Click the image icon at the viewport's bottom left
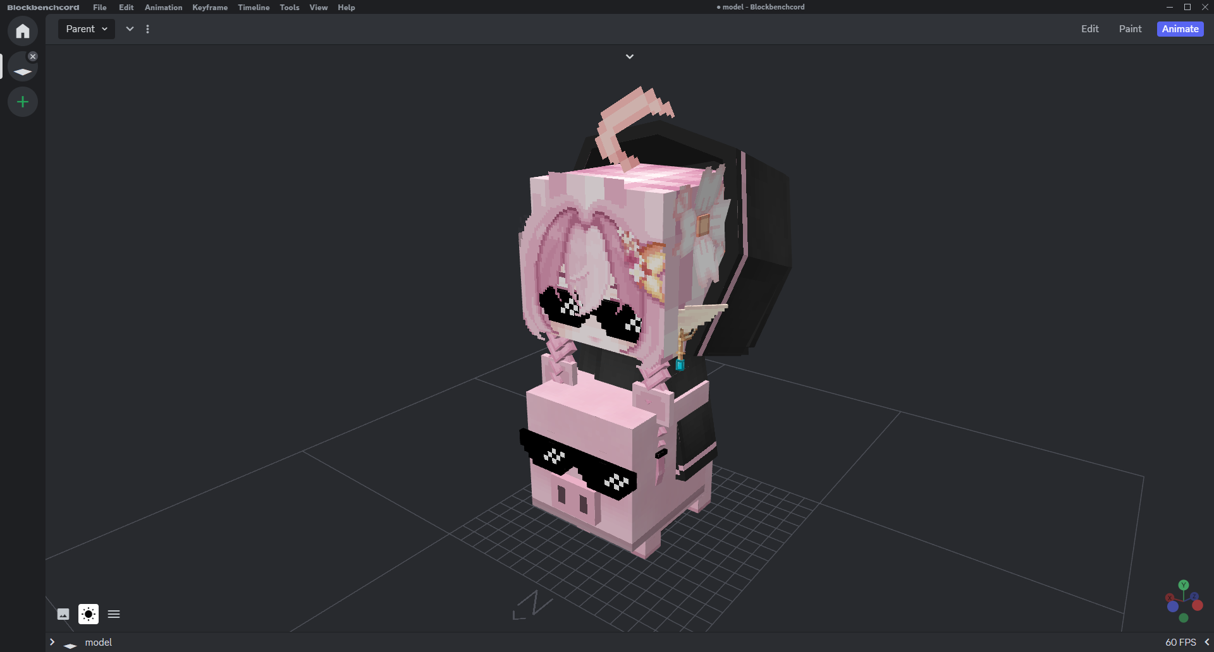Viewport: 1214px width, 652px height. click(63, 614)
